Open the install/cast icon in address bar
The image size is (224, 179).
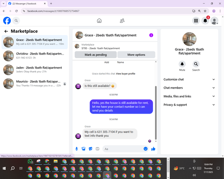tap(194, 11)
